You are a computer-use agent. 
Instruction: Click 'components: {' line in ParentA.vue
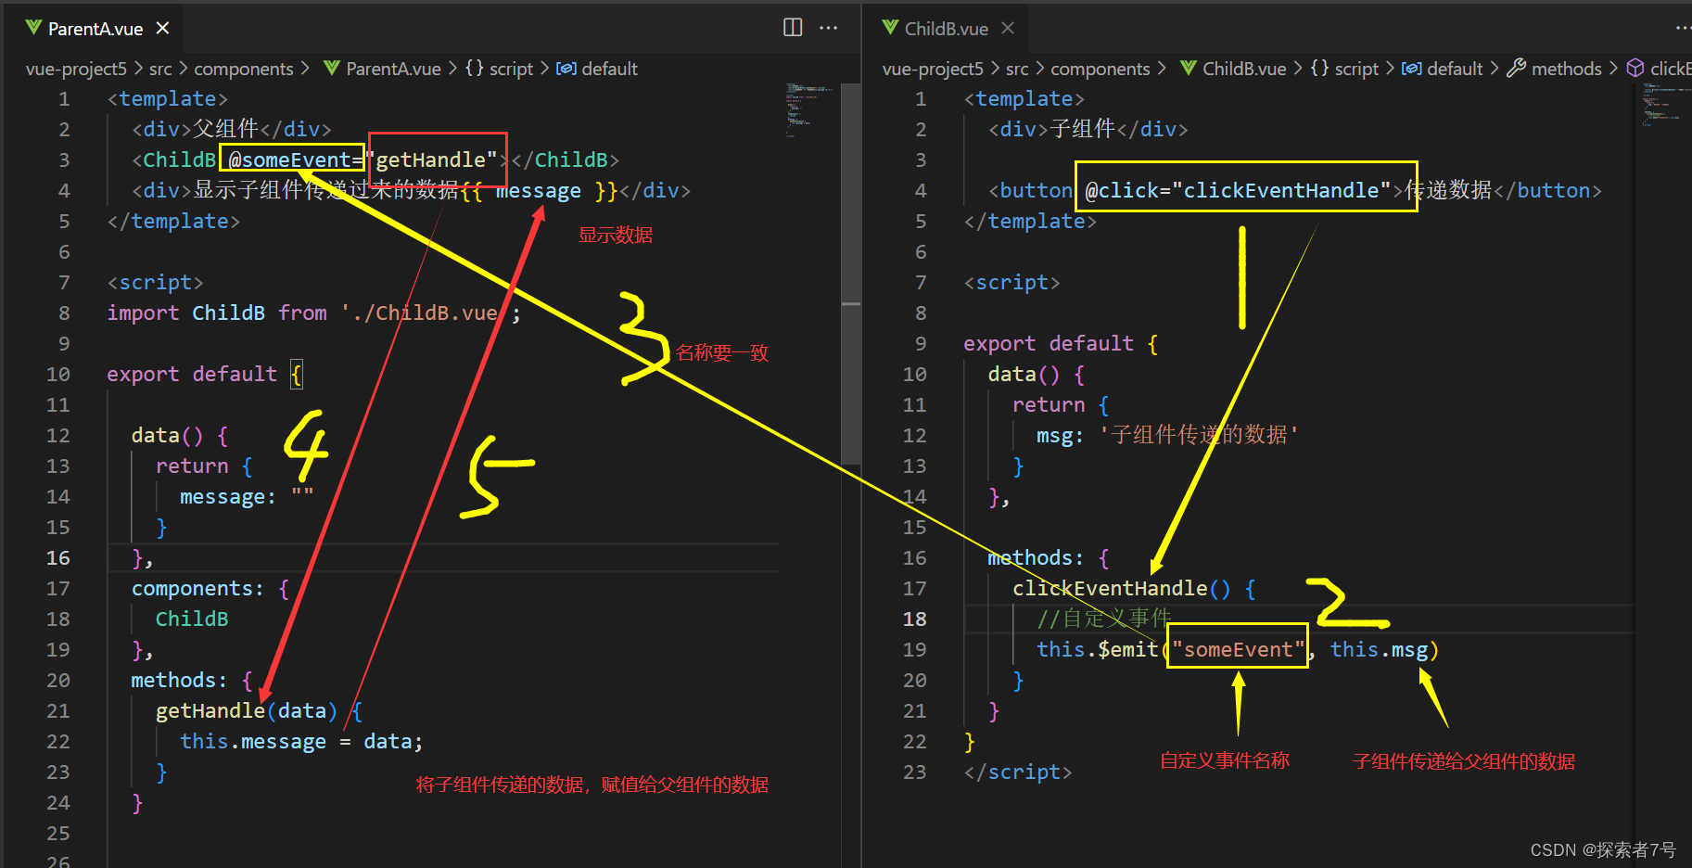coord(210,588)
